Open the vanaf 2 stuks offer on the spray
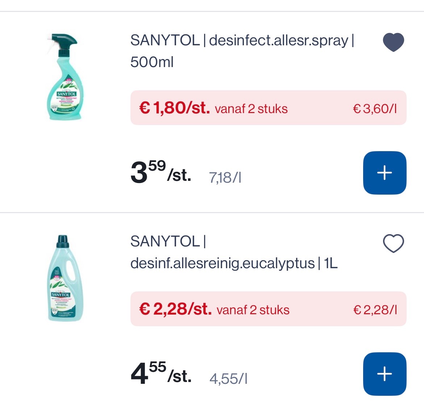This screenshot has height=411, width=424. (251, 108)
